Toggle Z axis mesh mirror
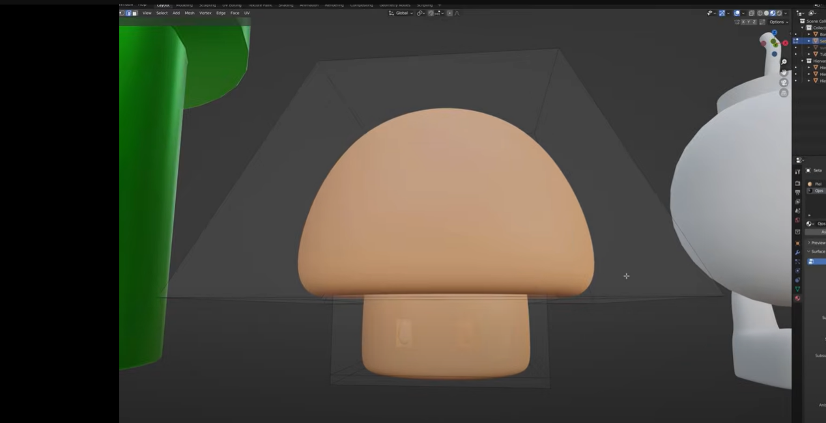The height and width of the screenshot is (423, 826). (x=754, y=22)
